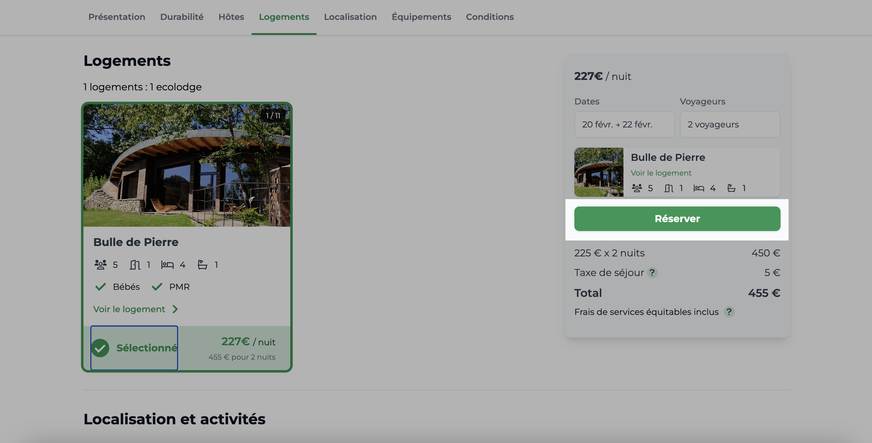
Task: Click the guests icon in the booking summary
Action: click(x=637, y=188)
